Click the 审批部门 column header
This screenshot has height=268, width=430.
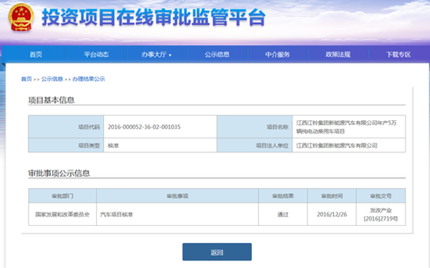pyautogui.click(x=62, y=196)
